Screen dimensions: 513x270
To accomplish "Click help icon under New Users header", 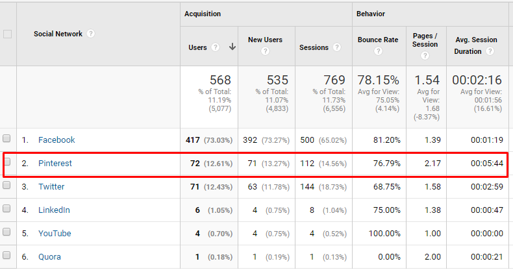I will click(265, 51).
